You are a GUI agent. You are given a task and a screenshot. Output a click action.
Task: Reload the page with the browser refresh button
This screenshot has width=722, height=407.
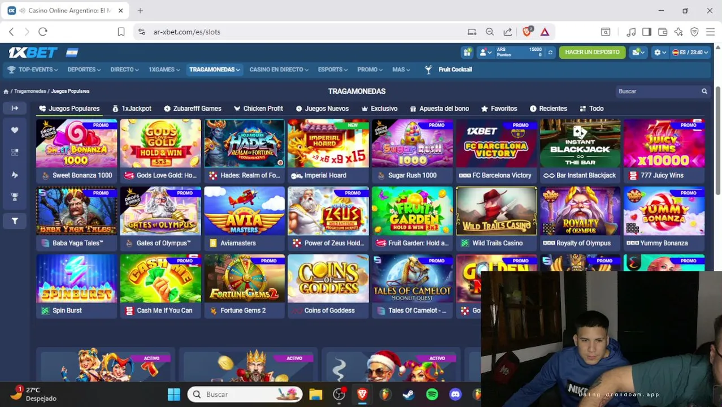43,32
